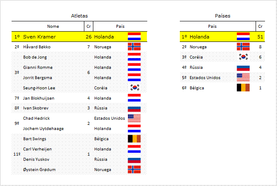277x186 pixels.
Task: Select the Jan Blokhuijsen name cell
Action: coord(39,98)
